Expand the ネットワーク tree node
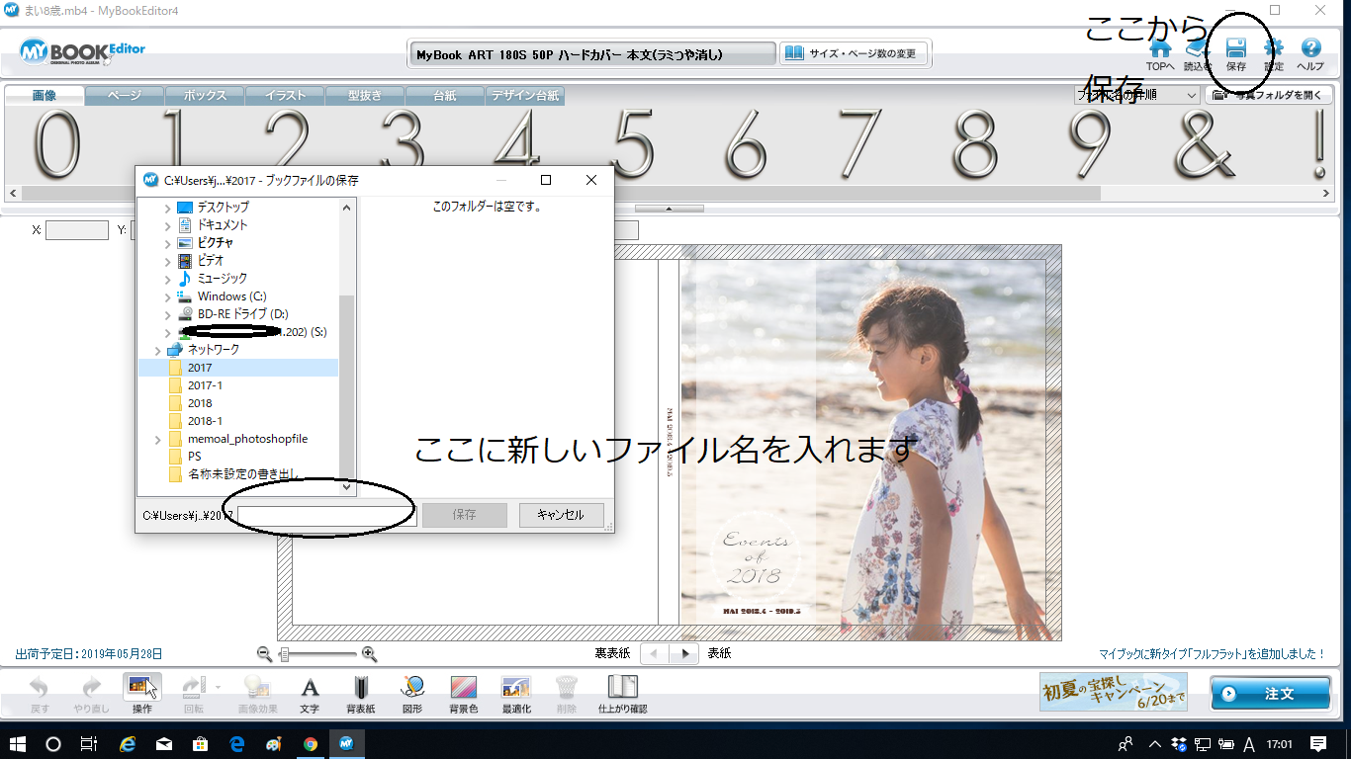 coord(158,350)
